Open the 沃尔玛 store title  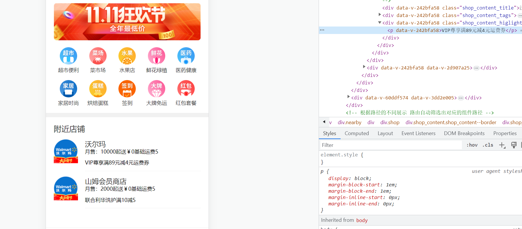(x=95, y=144)
